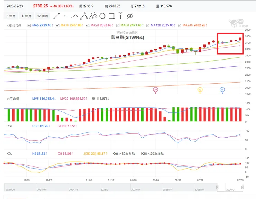This screenshot has width=256, height=199.
Task: Click the last red candlestick on 02/23
Action: (x=240, y=39)
